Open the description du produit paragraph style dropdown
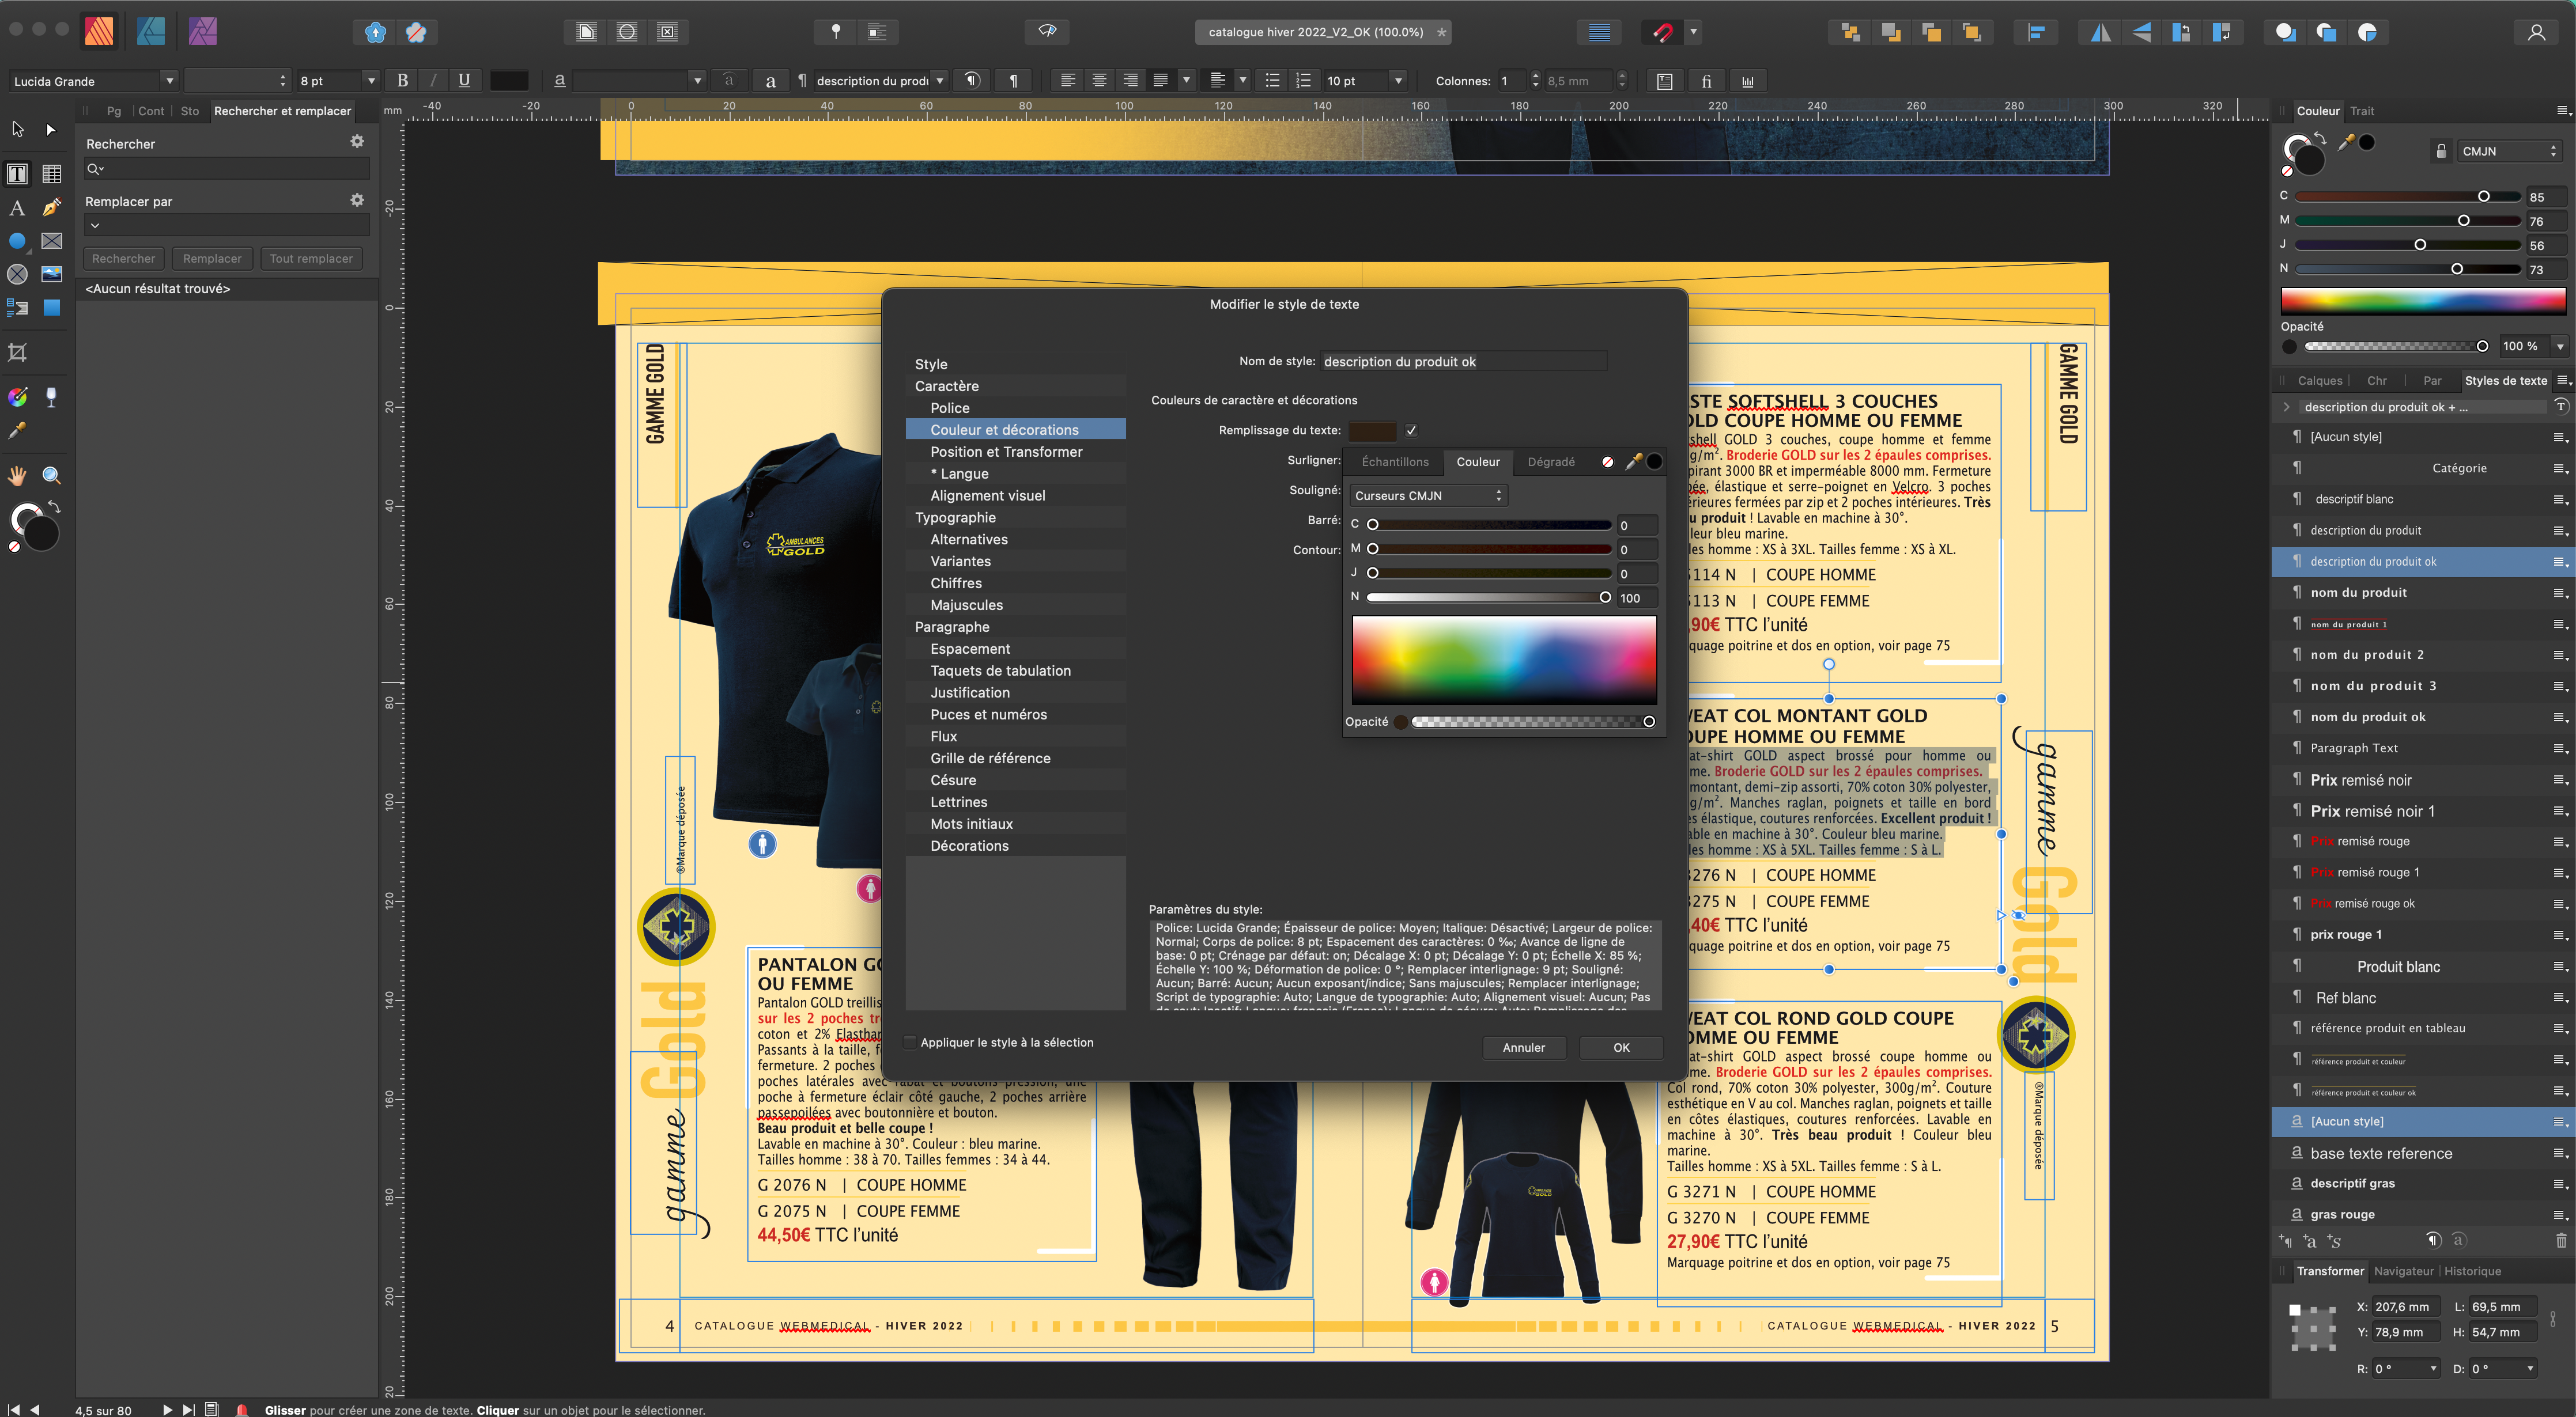 pyautogui.click(x=940, y=81)
